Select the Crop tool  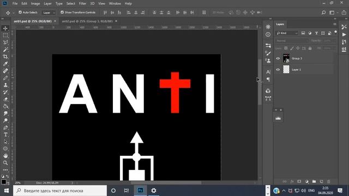[x=5, y=57]
